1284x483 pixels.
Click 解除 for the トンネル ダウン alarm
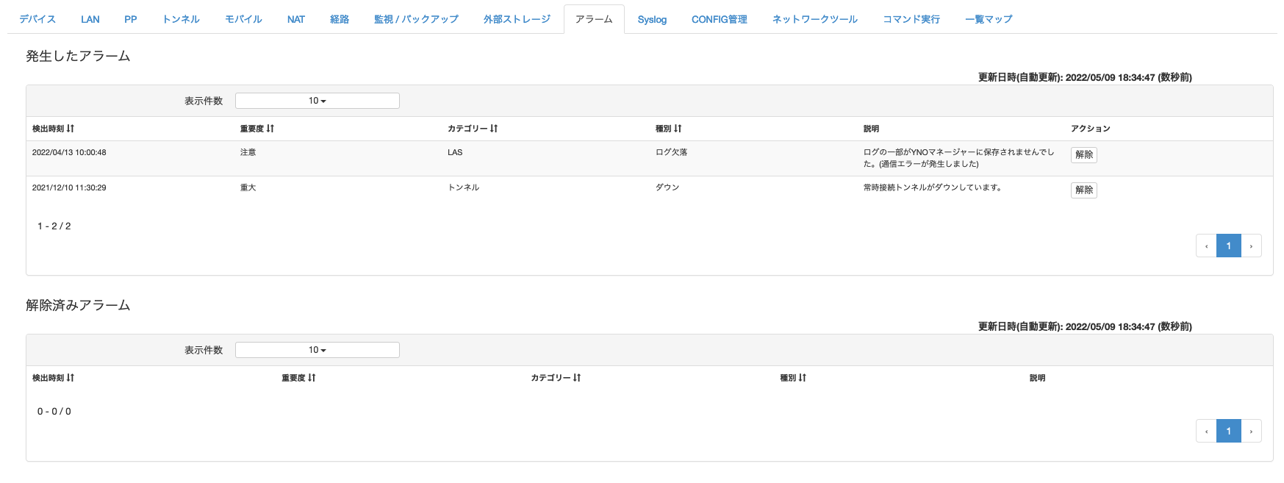[1084, 190]
